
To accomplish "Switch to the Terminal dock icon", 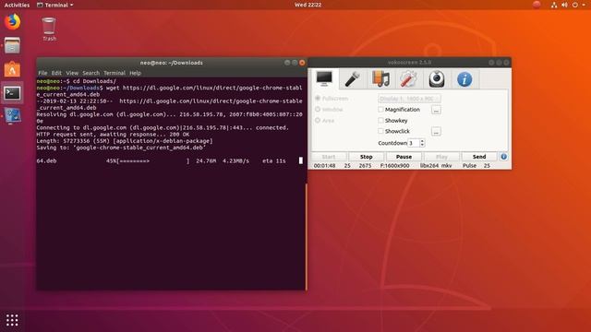I will pos(12,92).
